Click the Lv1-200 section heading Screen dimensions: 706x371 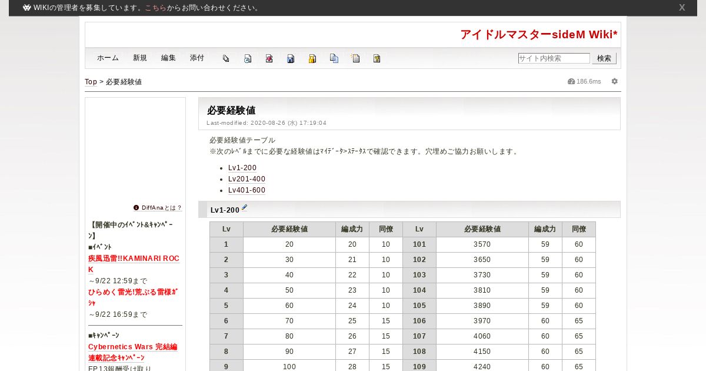click(x=225, y=210)
